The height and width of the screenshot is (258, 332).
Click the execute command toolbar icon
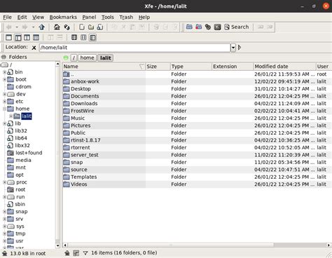click(x=208, y=27)
